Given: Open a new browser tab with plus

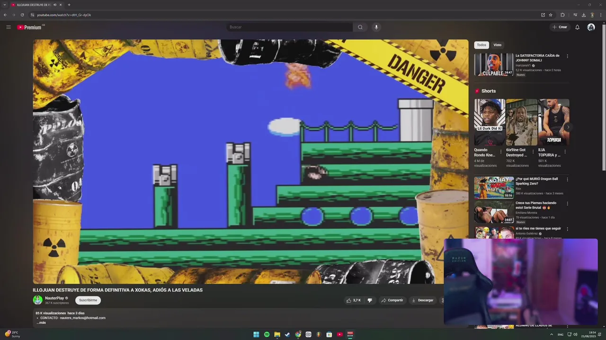Looking at the screenshot, I should pyautogui.click(x=69, y=5).
